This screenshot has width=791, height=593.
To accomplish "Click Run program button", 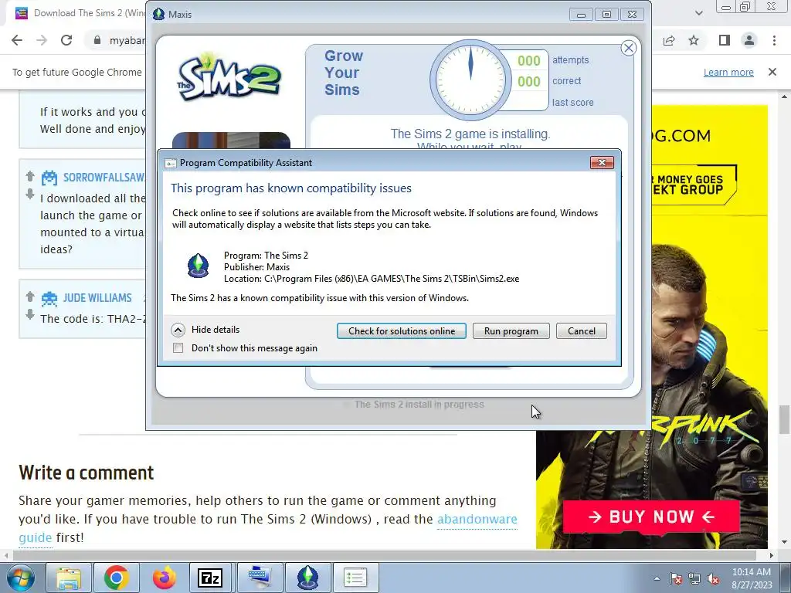I will [x=511, y=330].
